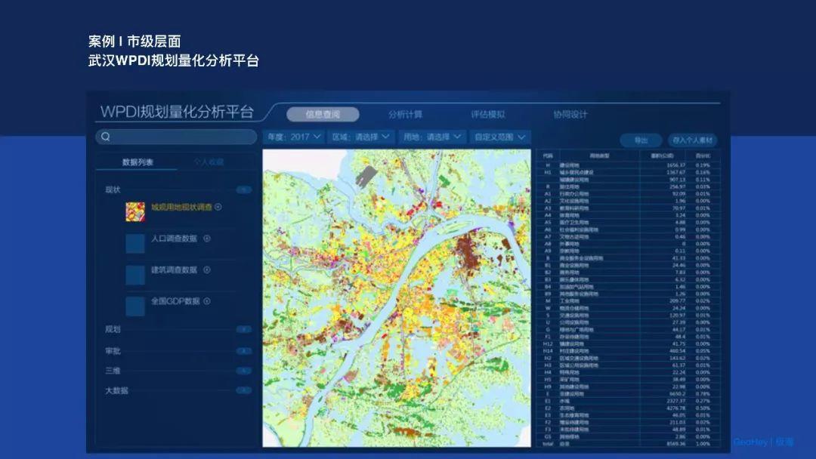The height and width of the screenshot is (459, 816).
Task: Open the 自定义范围 dropdown
Action: click(500, 137)
